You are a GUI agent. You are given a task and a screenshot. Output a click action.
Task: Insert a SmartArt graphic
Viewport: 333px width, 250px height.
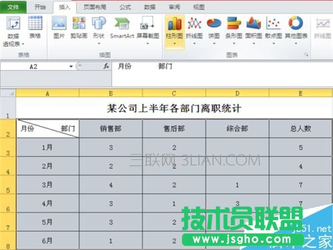122,27
